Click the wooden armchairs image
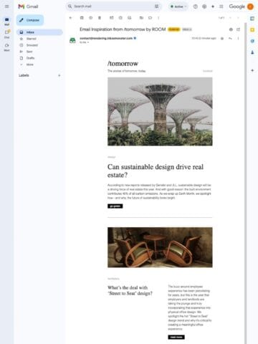 160,247
